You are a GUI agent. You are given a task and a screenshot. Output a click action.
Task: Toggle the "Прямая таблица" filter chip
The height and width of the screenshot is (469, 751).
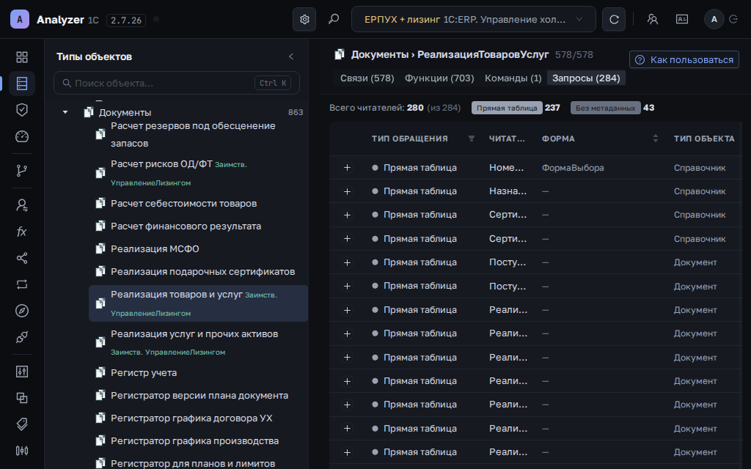coord(507,108)
